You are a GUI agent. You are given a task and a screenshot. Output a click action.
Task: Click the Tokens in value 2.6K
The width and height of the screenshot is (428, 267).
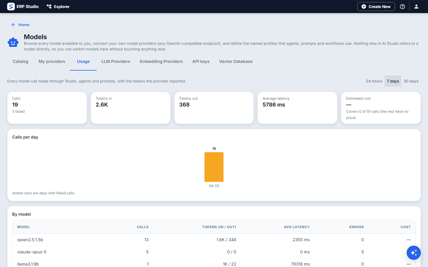(102, 105)
